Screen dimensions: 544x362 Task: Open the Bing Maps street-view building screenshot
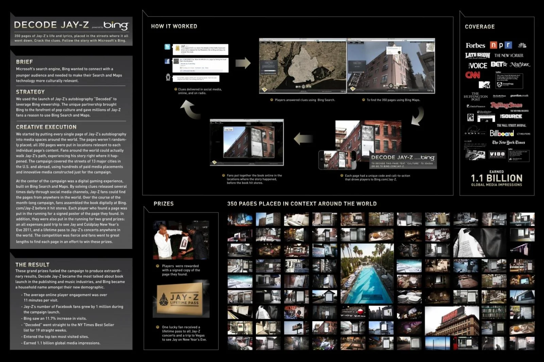click(x=391, y=66)
